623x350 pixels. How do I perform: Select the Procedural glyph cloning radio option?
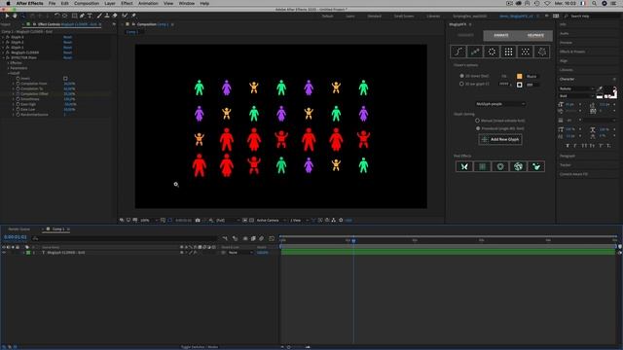click(x=478, y=128)
